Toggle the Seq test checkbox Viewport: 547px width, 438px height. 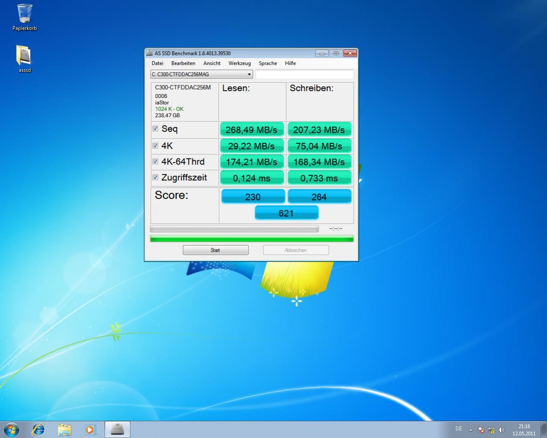(x=155, y=128)
